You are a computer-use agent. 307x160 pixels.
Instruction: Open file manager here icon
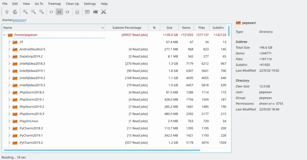(x=87, y=12)
